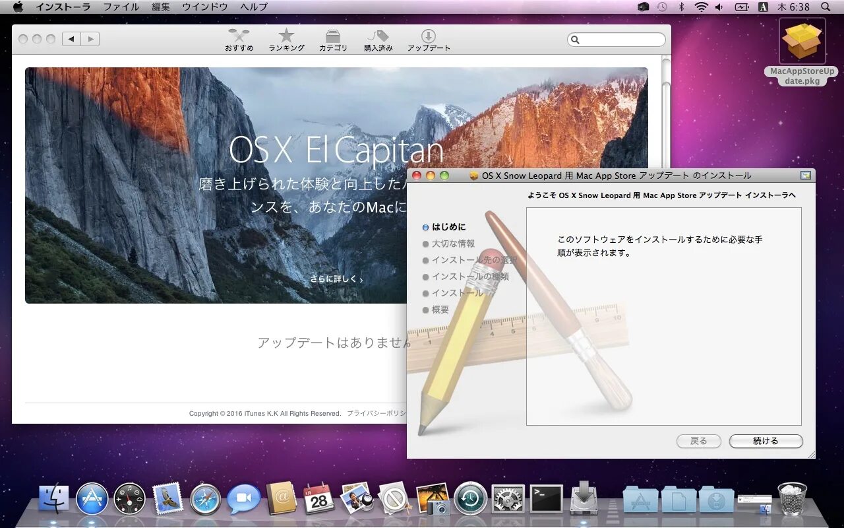Open the volume menu bar icon

pyautogui.click(x=719, y=7)
